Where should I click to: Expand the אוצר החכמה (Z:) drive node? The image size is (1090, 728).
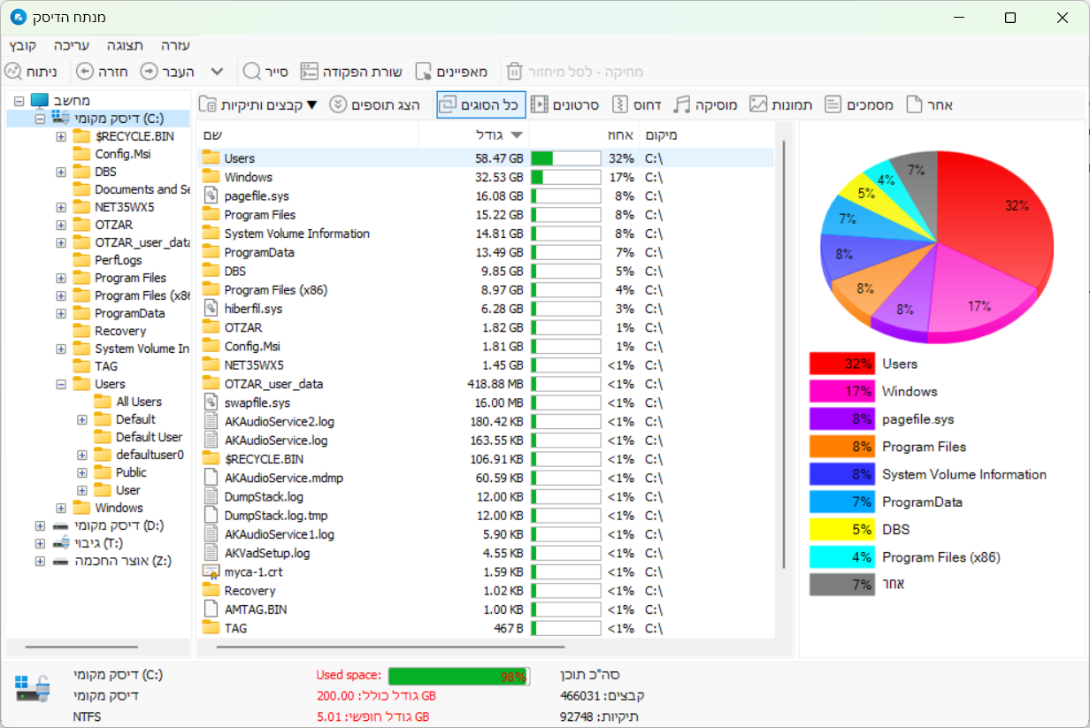point(40,561)
